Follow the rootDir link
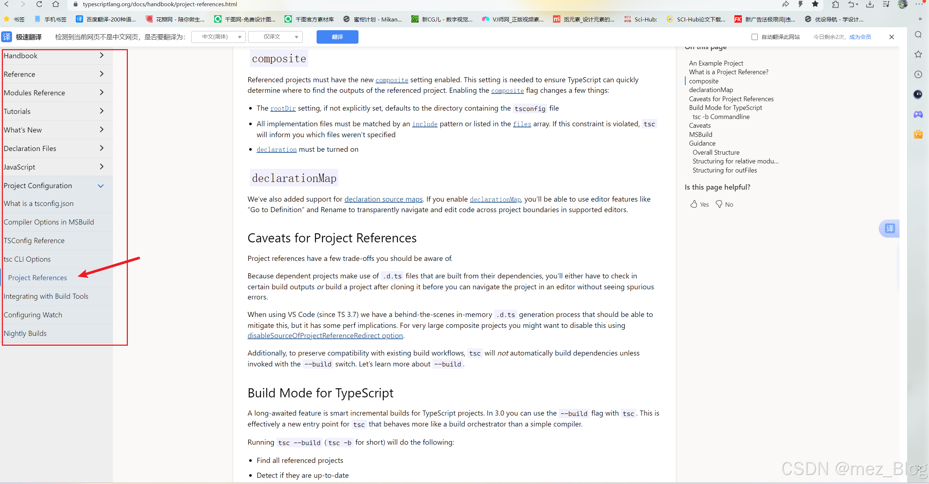929x484 pixels. point(283,108)
